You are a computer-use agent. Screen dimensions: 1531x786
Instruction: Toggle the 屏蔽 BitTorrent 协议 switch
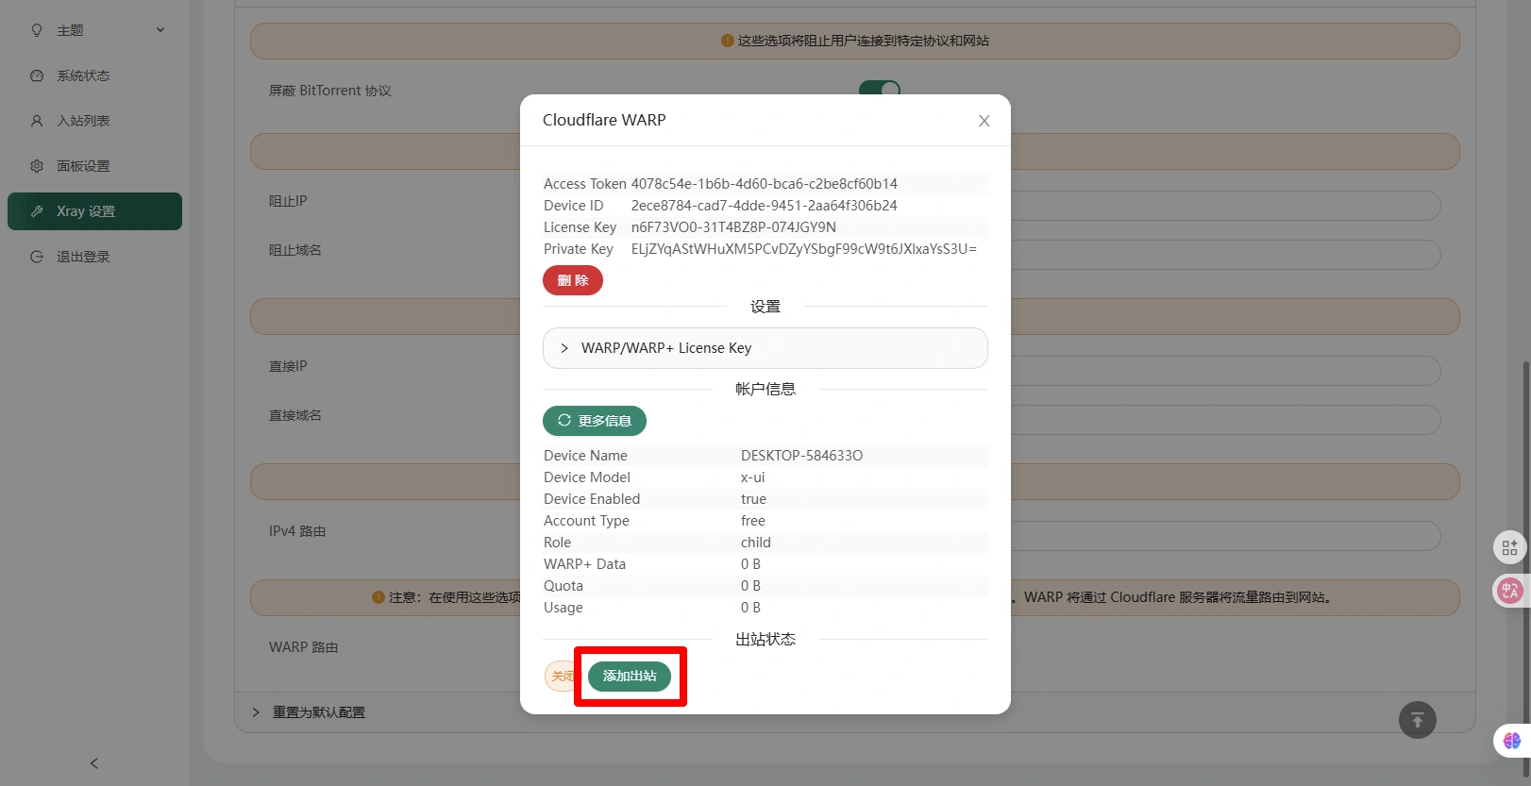879,88
